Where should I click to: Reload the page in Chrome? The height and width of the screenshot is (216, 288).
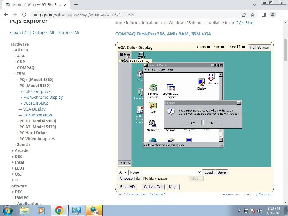pos(24,15)
